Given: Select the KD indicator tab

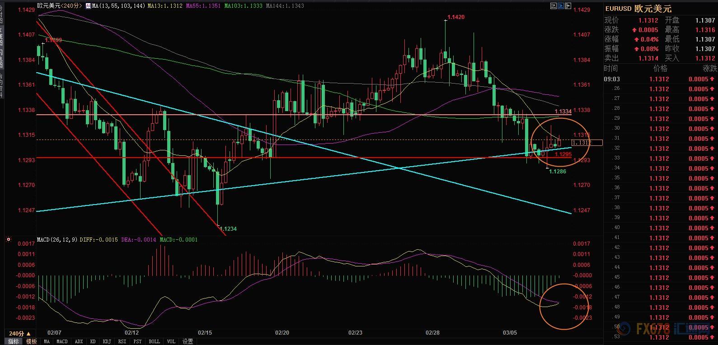Looking at the screenshot, I should pos(93,341).
